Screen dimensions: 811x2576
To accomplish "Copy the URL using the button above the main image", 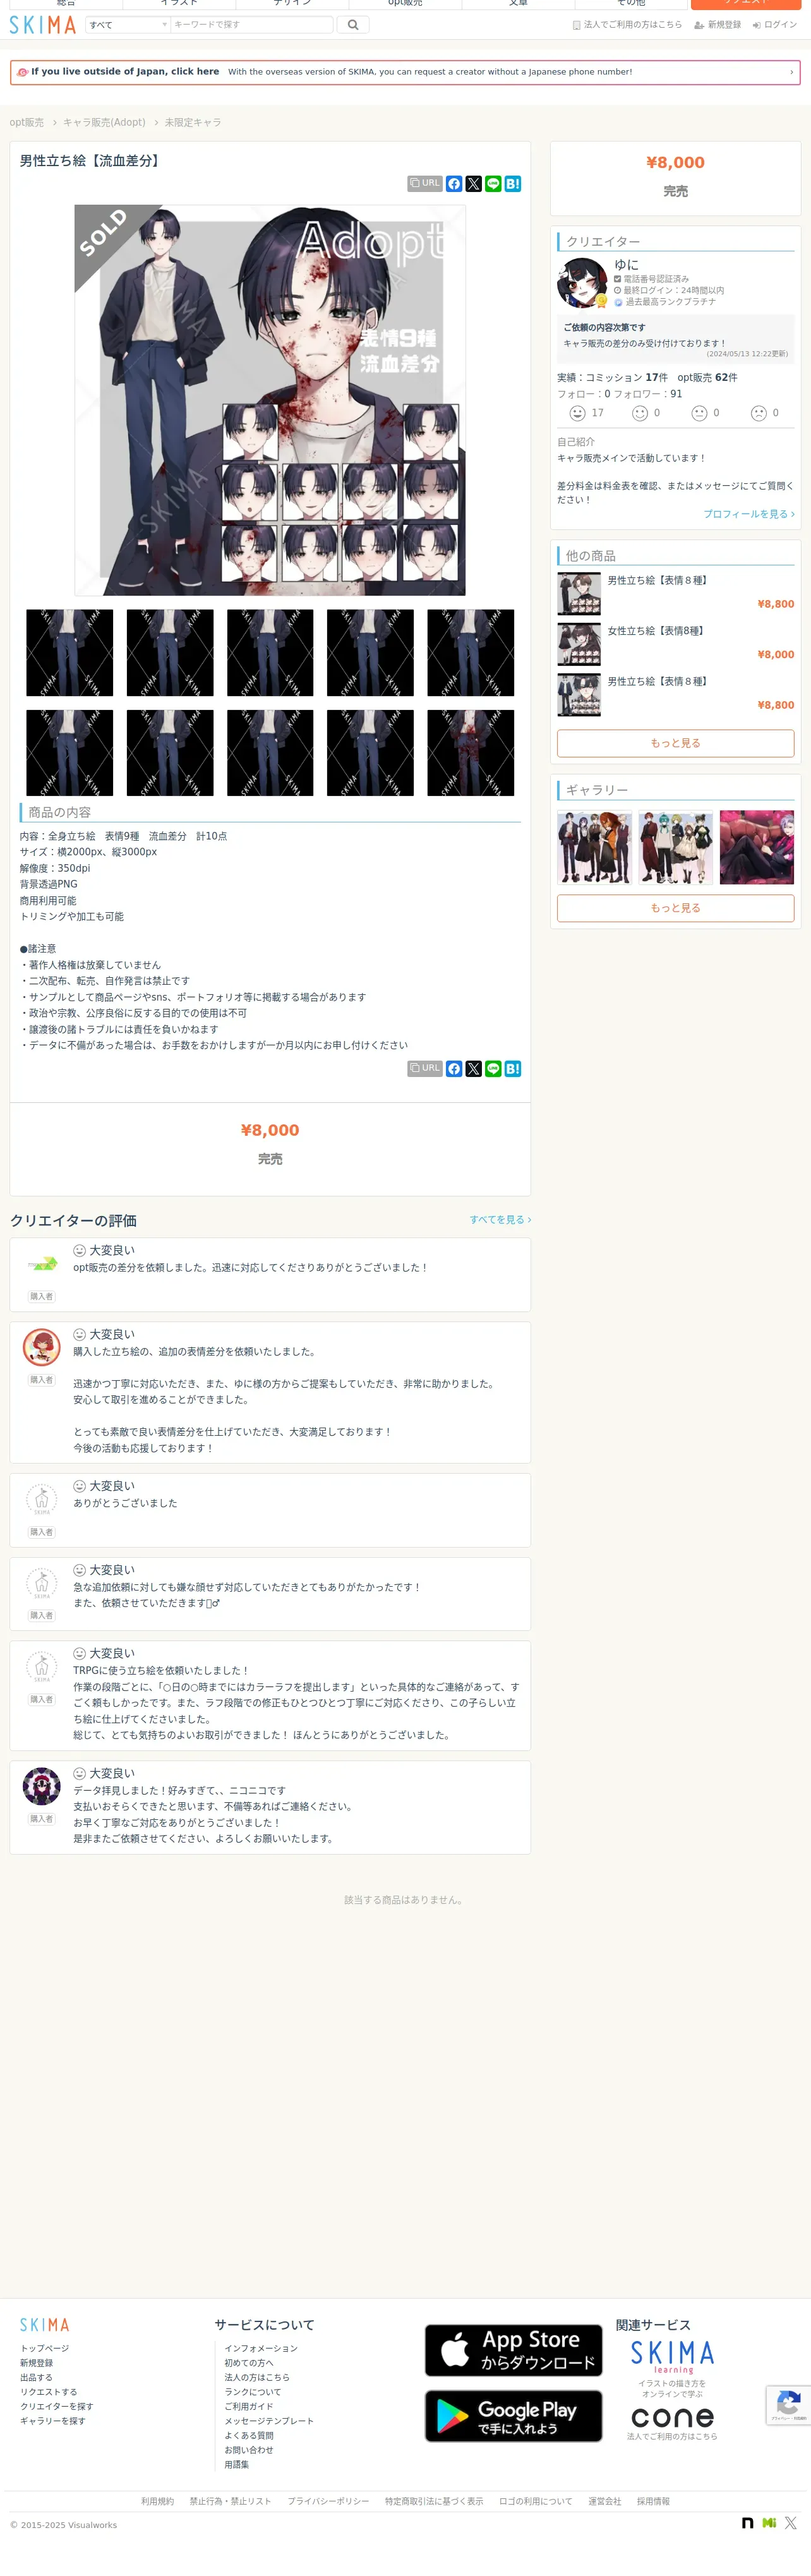I will (425, 184).
